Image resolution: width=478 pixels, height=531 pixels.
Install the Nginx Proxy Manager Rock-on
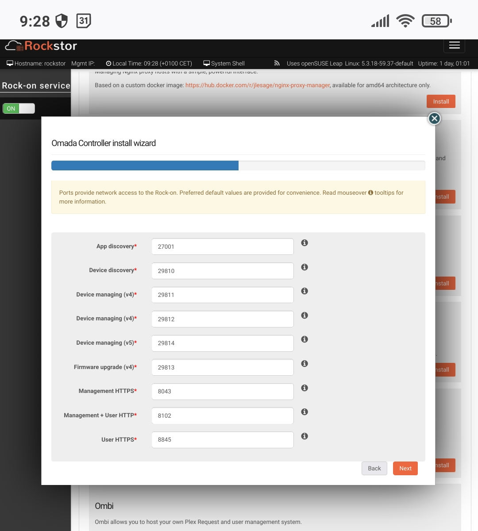(x=441, y=101)
